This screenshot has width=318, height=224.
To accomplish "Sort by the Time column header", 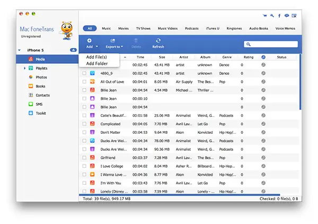I will pyautogui.click(x=140, y=57).
